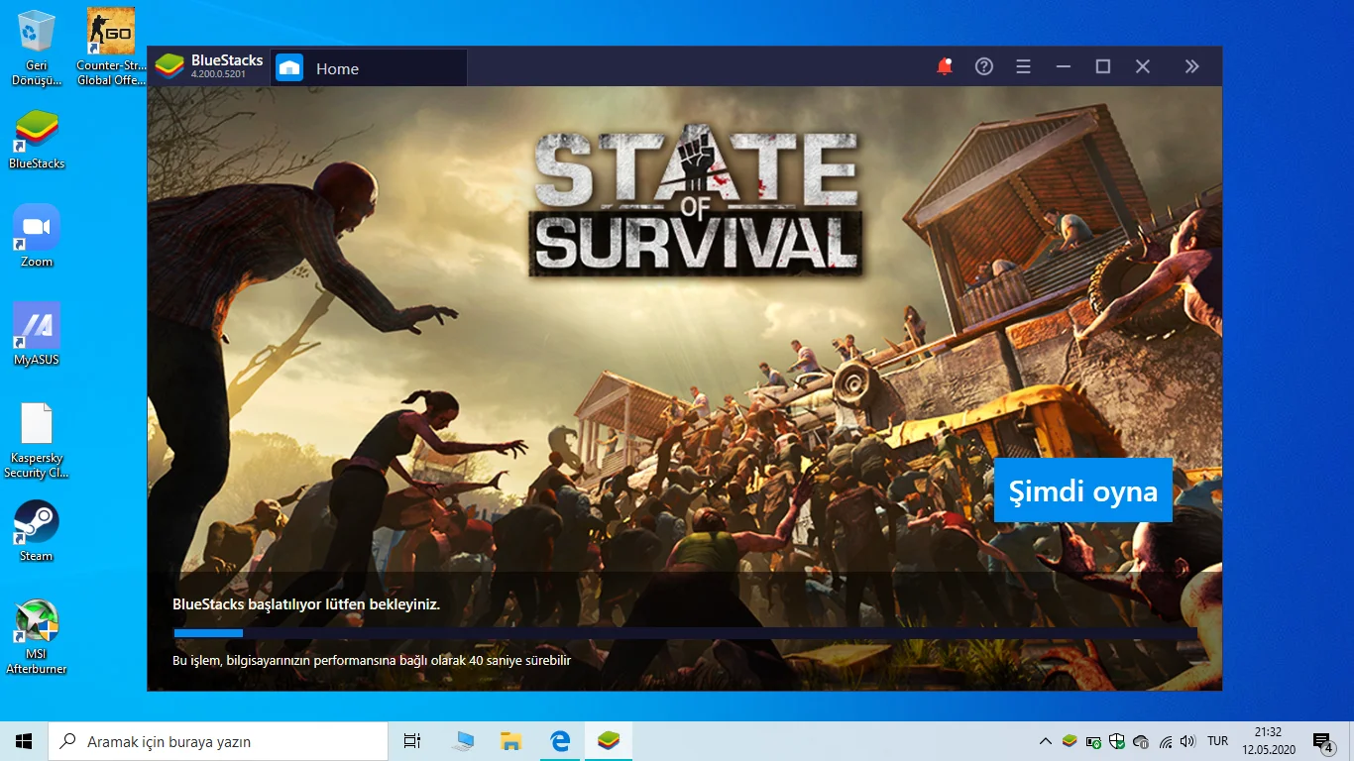This screenshot has height=761, width=1354.
Task: Open BlueStacks notifications bell
Action: tap(945, 66)
